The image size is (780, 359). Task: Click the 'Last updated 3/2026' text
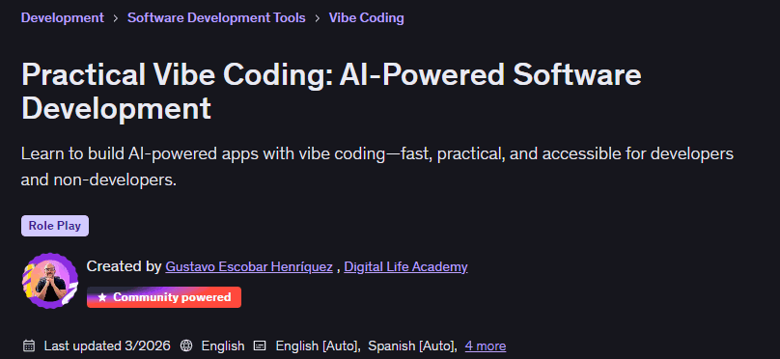[x=107, y=345]
